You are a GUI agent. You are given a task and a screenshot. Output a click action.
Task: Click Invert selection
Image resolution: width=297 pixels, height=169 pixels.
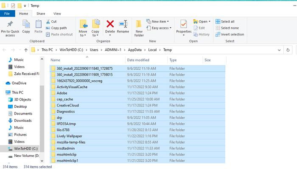pos(230,34)
